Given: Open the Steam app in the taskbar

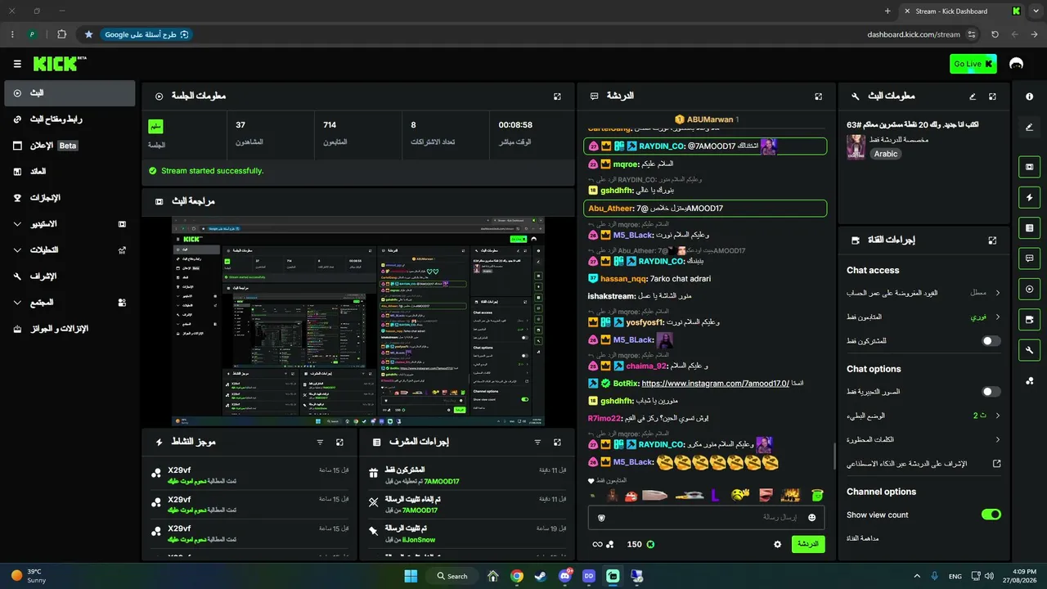Looking at the screenshot, I should pos(541,576).
